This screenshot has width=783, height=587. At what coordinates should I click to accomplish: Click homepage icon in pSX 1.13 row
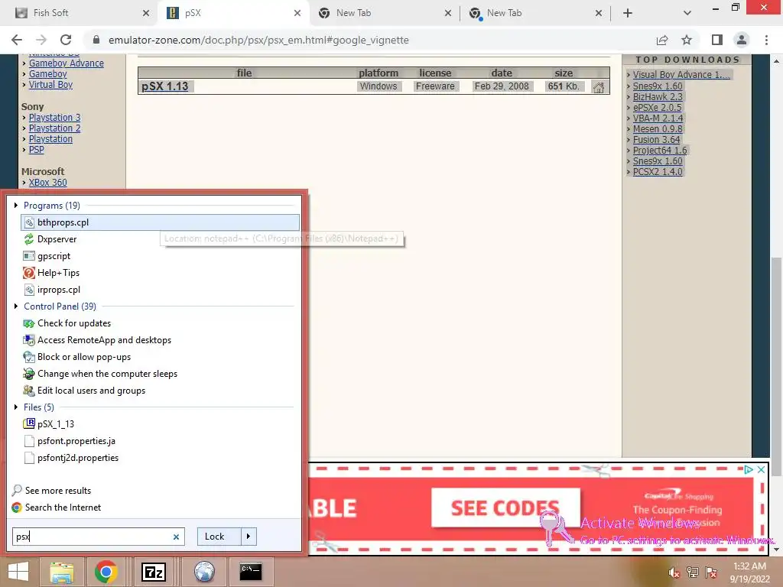(x=598, y=87)
